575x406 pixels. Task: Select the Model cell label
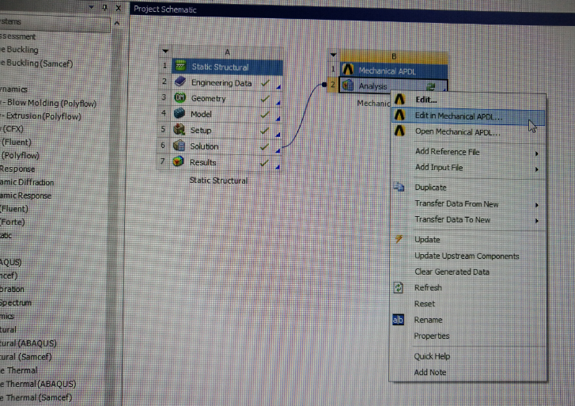(201, 114)
